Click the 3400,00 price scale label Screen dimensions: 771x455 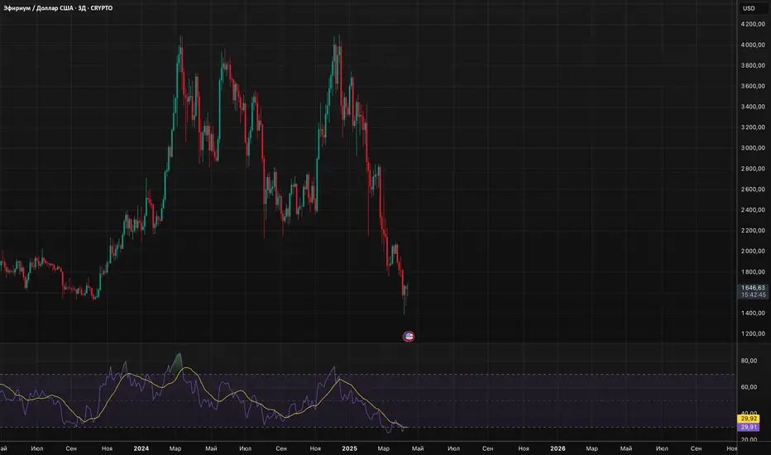(x=753, y=107)
